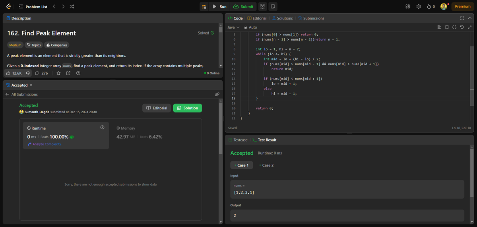Click the streak flame counter
This screenshot has height=227, width=477.
431,6
